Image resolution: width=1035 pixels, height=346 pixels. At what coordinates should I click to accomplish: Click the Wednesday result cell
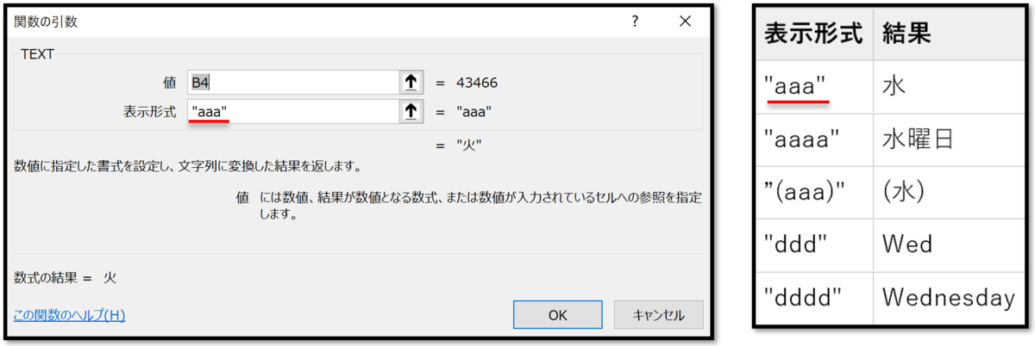pos(947,297)
